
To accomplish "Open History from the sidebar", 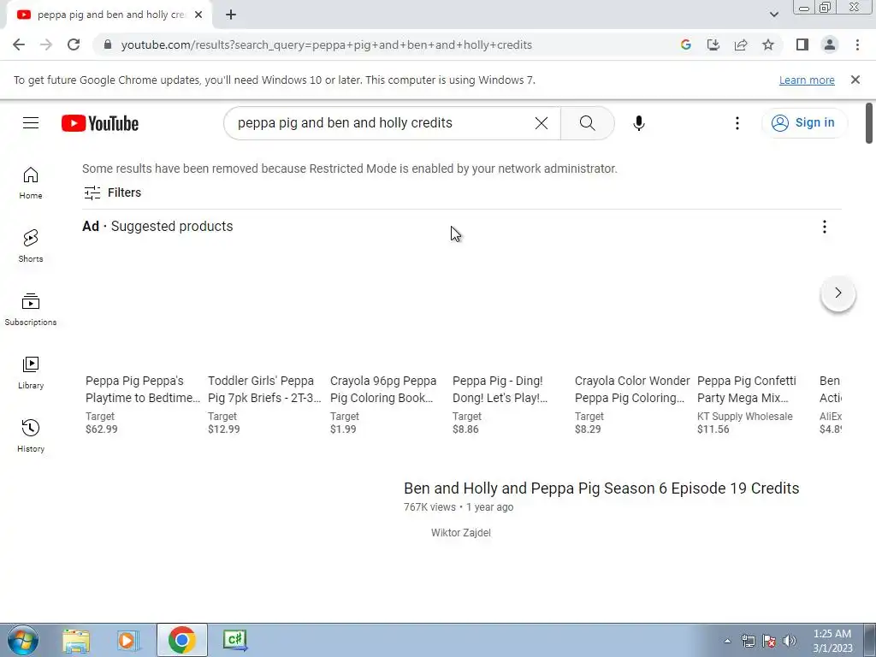I will 31,435.
